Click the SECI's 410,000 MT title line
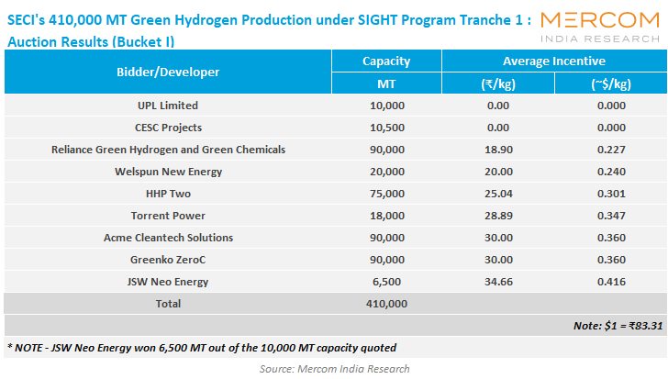This screenshot has width=668, height=379. pyautogui.click(x=269, y=20)
